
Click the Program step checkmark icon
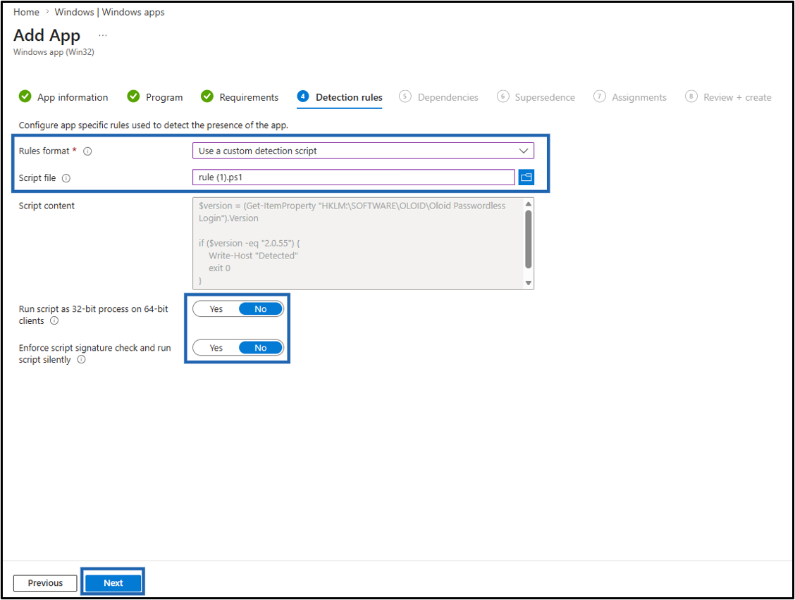point(133,96)
